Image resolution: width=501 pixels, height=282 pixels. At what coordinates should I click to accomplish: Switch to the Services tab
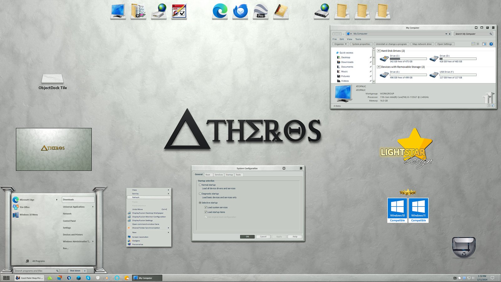[x=219, y=175]
